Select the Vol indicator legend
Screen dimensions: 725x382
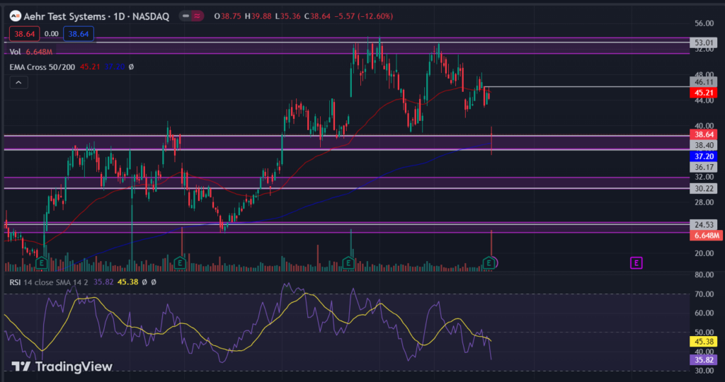coord(31,52)
